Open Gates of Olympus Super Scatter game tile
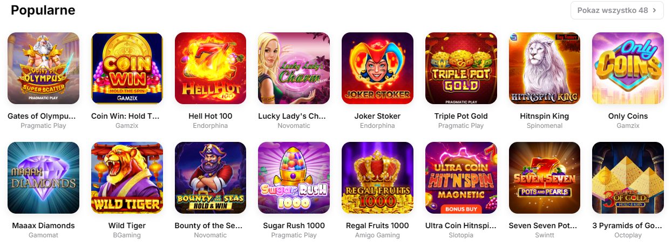Screen dimensions: 672x246 click(43, 68)
